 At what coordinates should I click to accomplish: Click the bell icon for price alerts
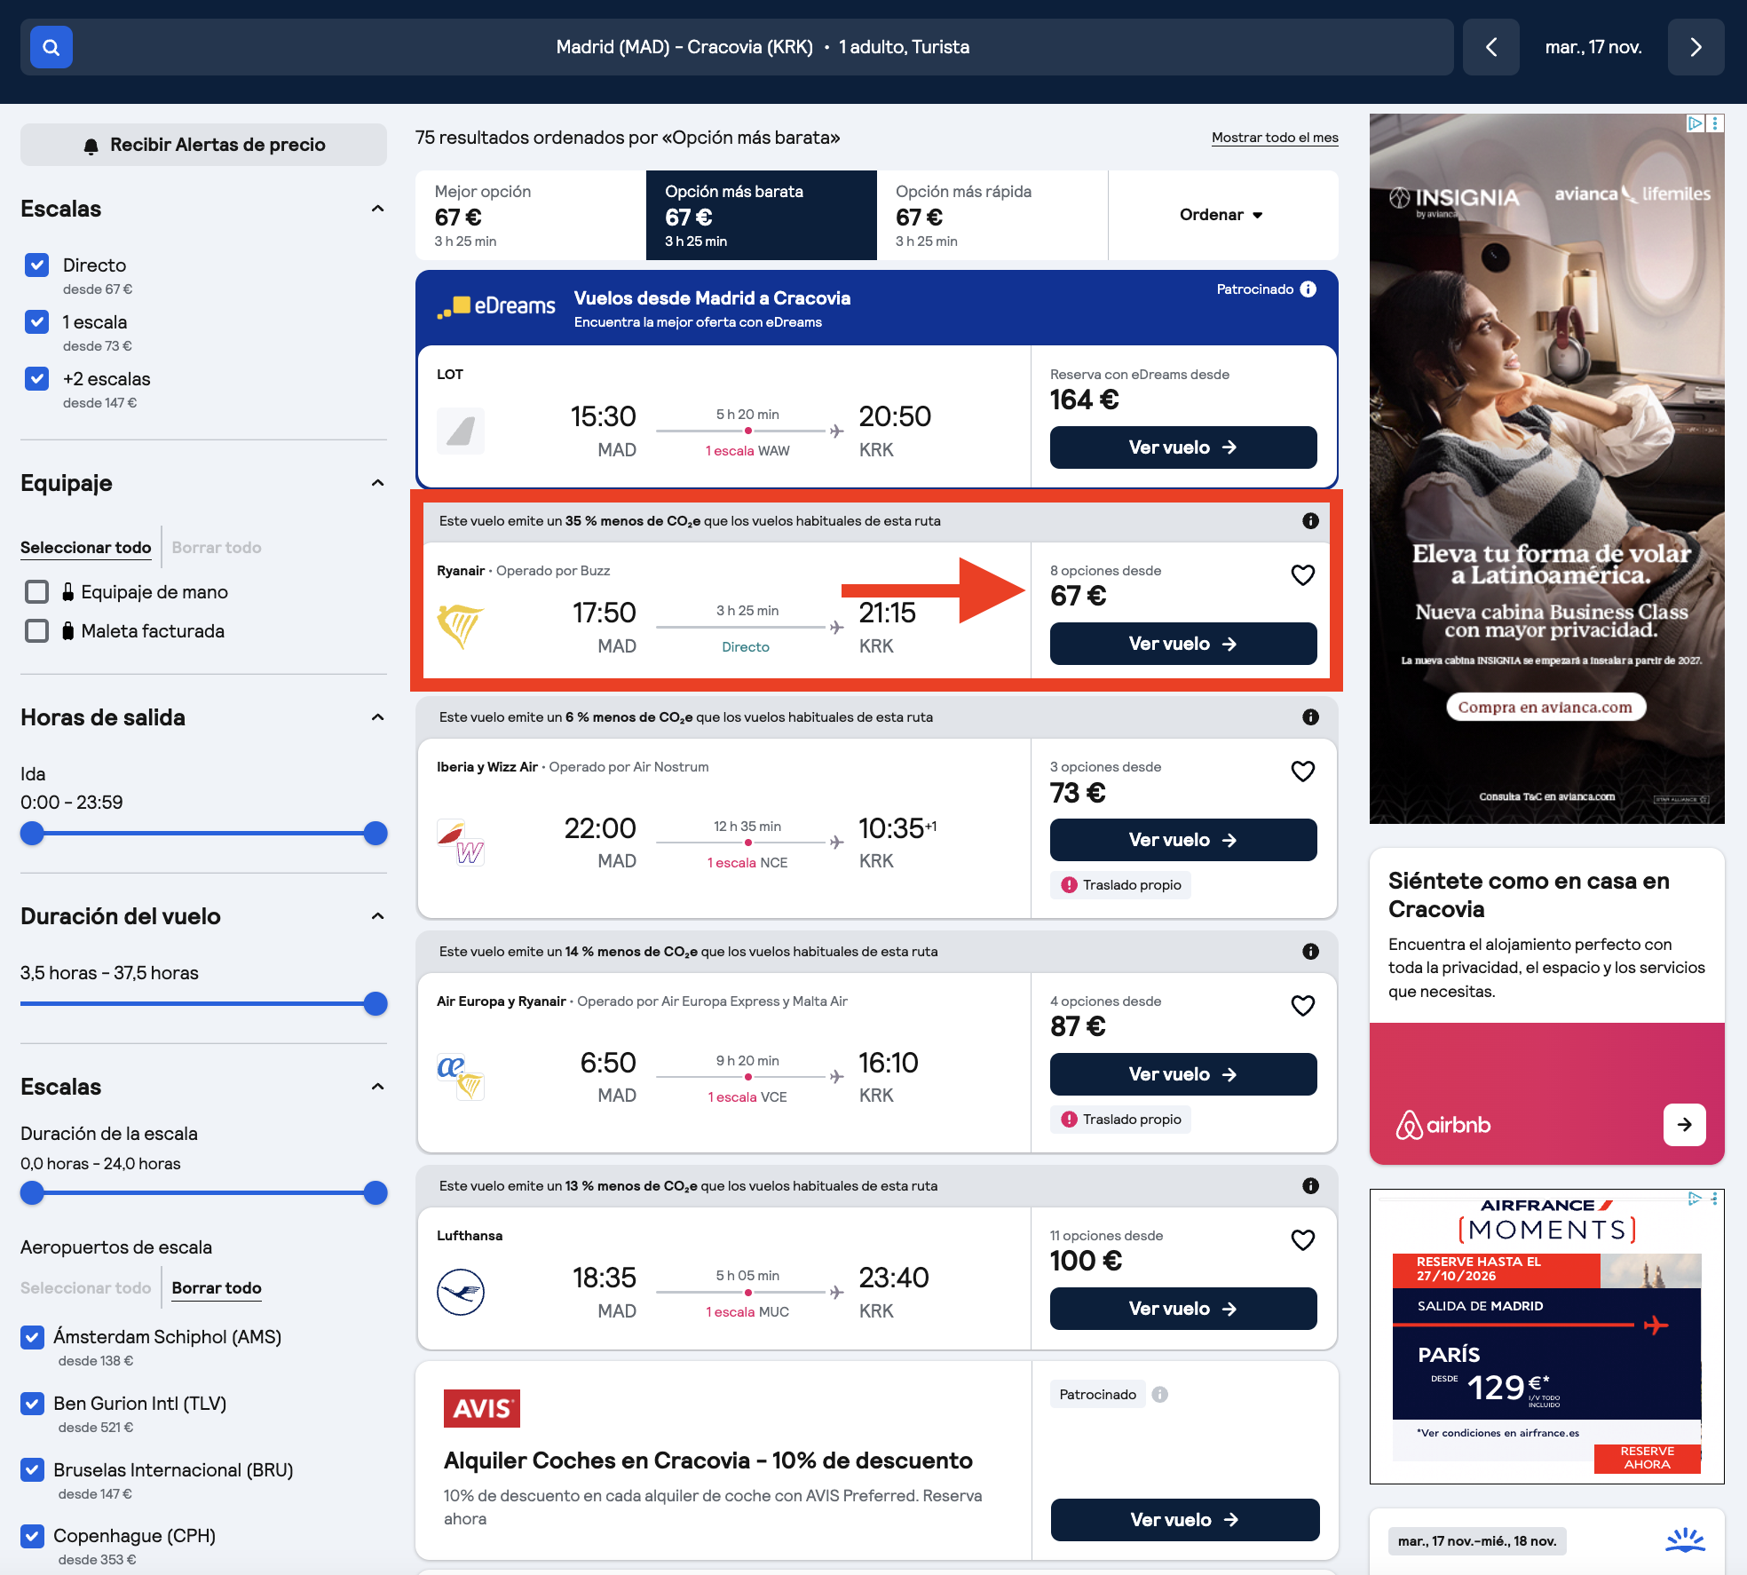pyautogui.click(x=91, y=146)
